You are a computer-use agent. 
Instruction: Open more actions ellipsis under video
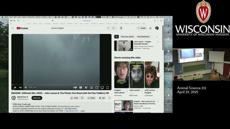[x=110, y=98]
